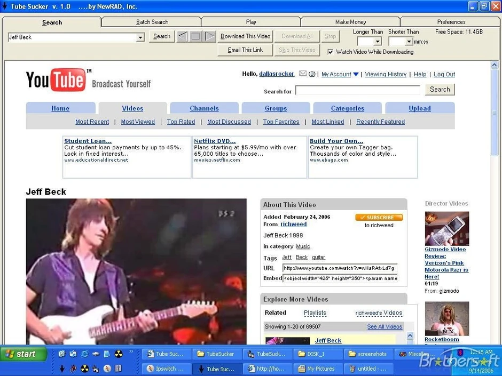Open the Top Rated videos link

(x=181, y=122)
